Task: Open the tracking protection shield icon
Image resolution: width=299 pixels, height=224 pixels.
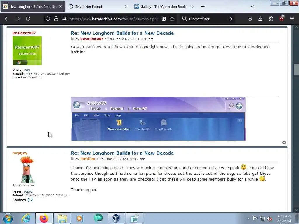Action: tap(48, 19)
